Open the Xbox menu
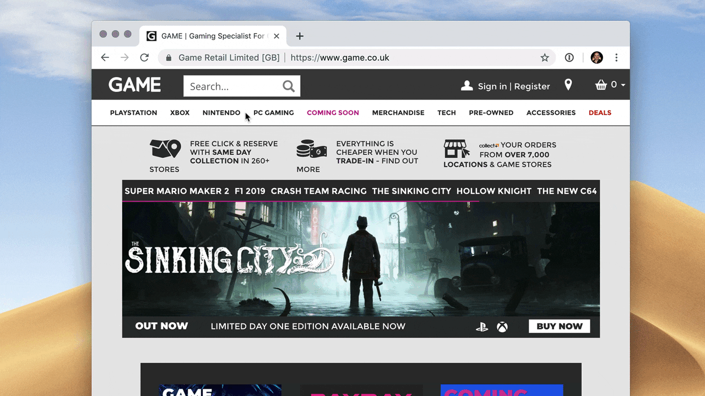705x396 pixels. (x=180, y=113)
